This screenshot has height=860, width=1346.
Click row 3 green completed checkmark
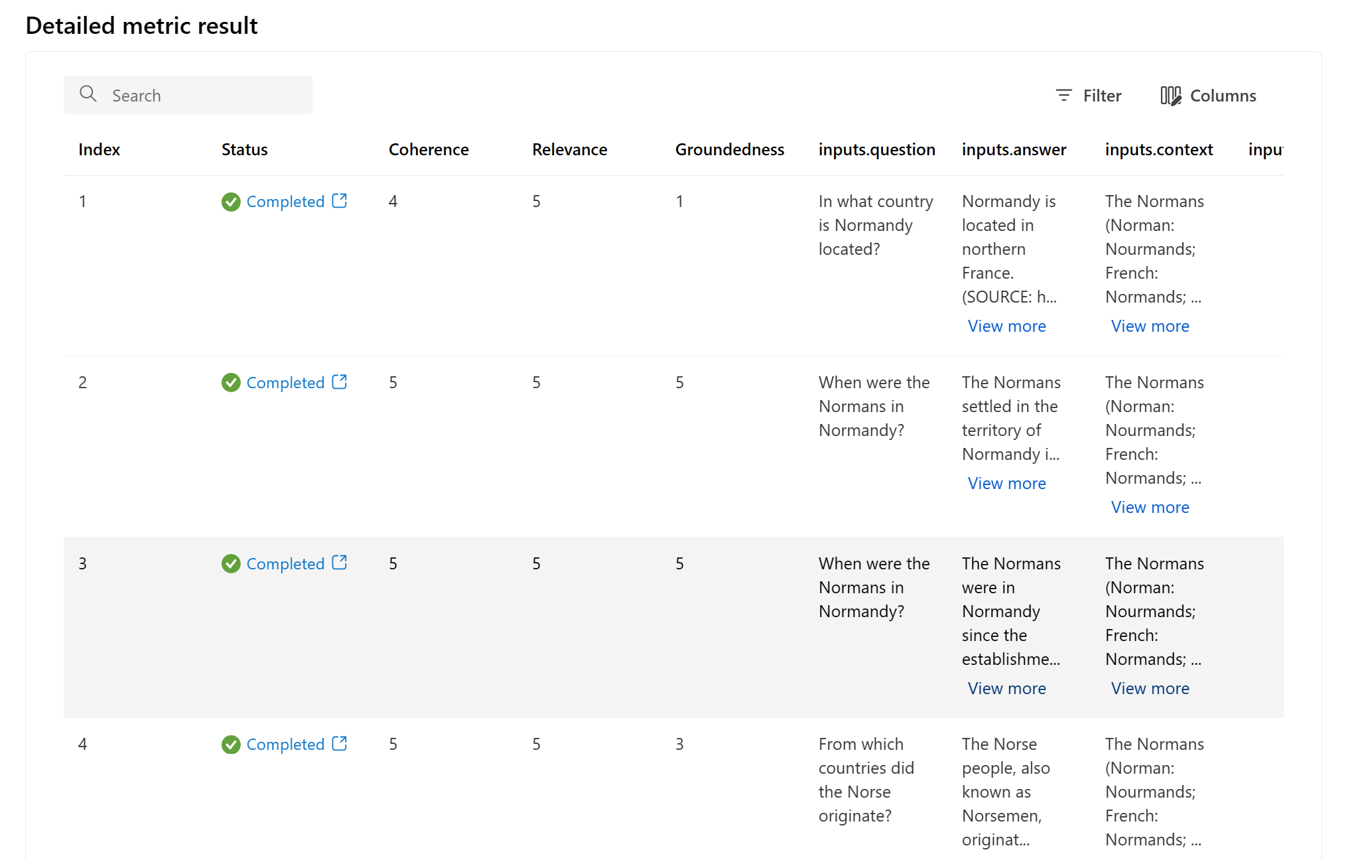[x=231, y=563]
